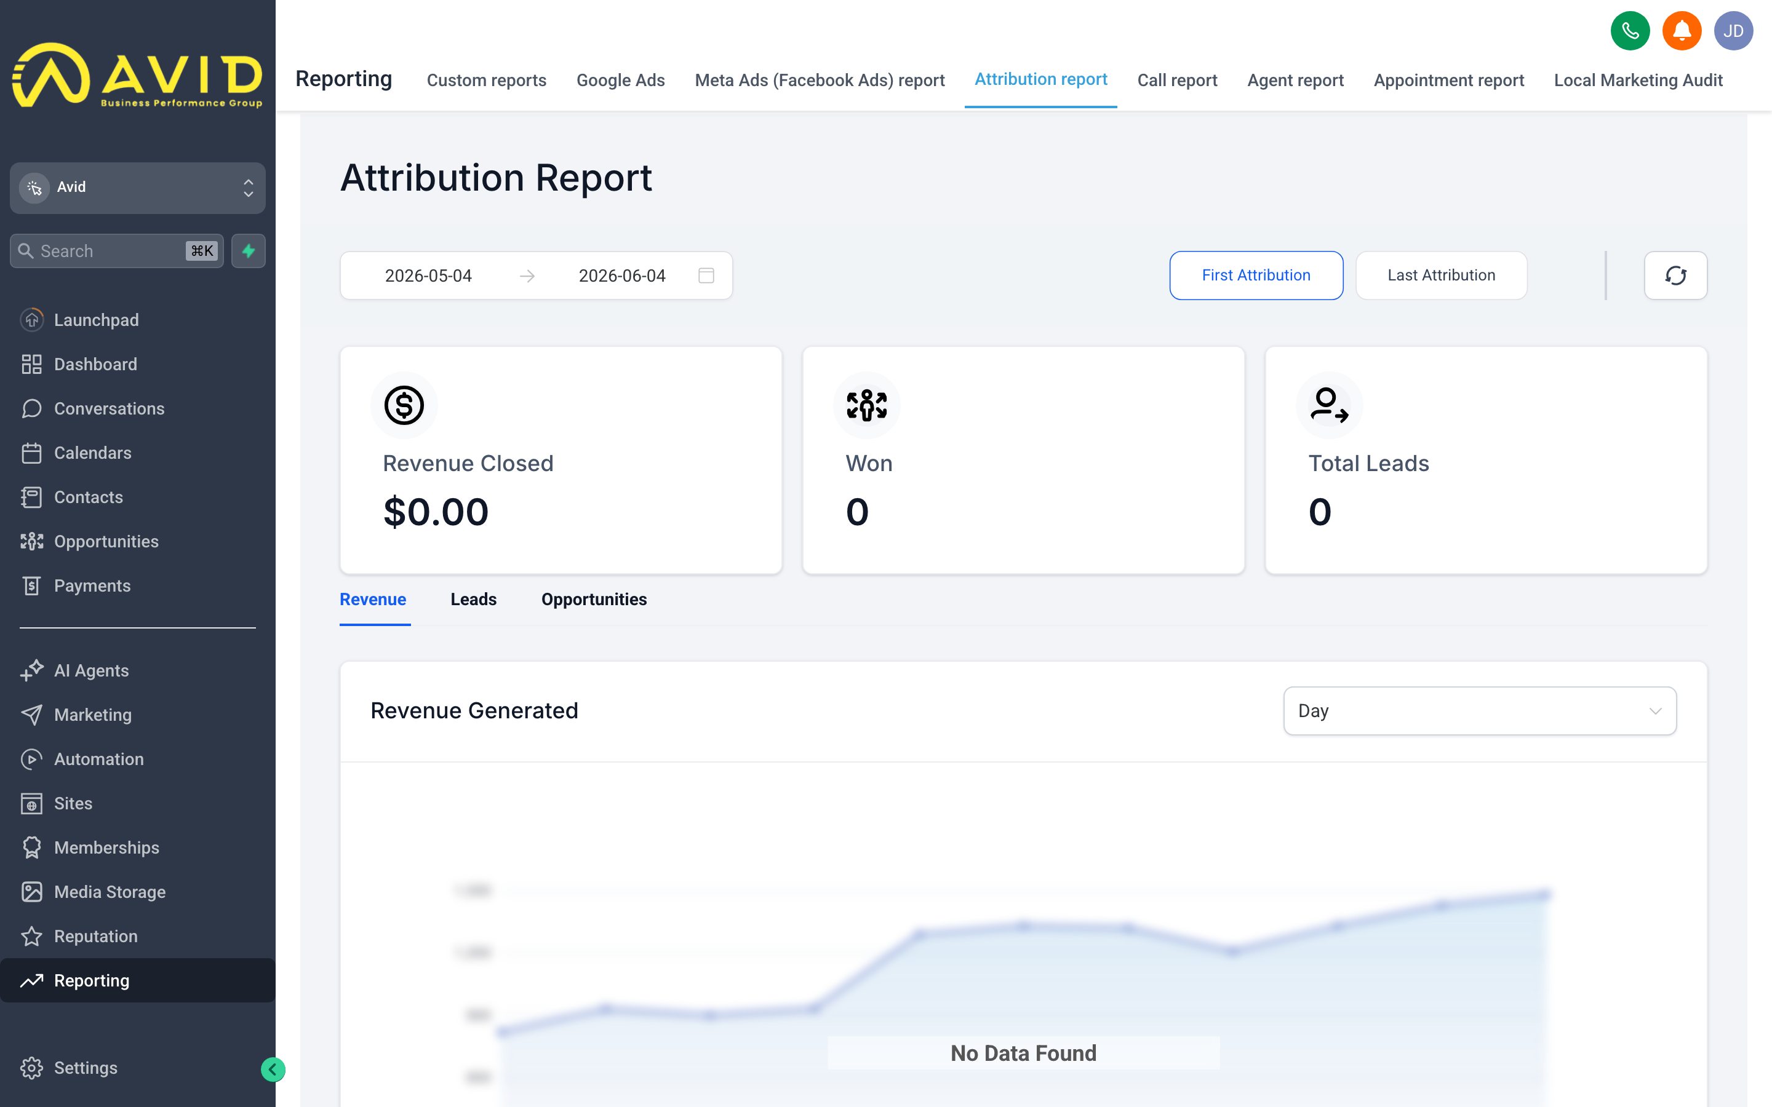Click the Settings gear icon
The height and width of the screenshot is (1107, 1772).
[31, 1068]
